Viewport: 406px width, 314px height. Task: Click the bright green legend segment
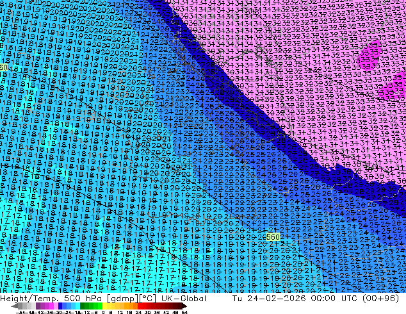click(x=100, y=306)
